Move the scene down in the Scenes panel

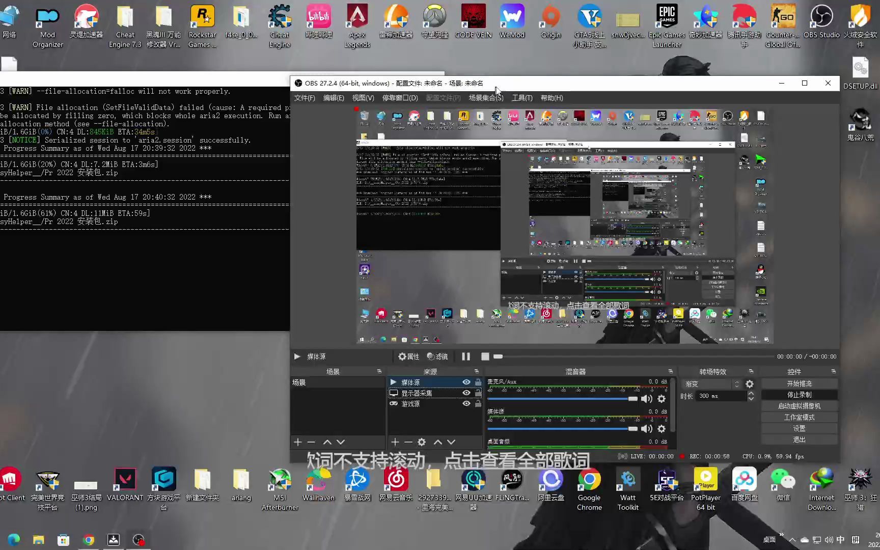point(341,442)
